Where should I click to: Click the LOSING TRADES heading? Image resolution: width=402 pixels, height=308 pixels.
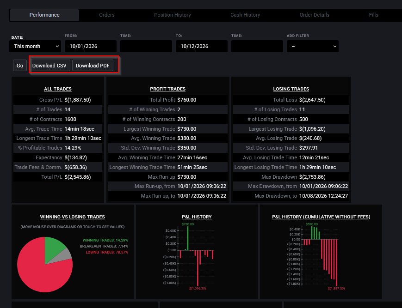pyautogui.click(x=291, y=89)
